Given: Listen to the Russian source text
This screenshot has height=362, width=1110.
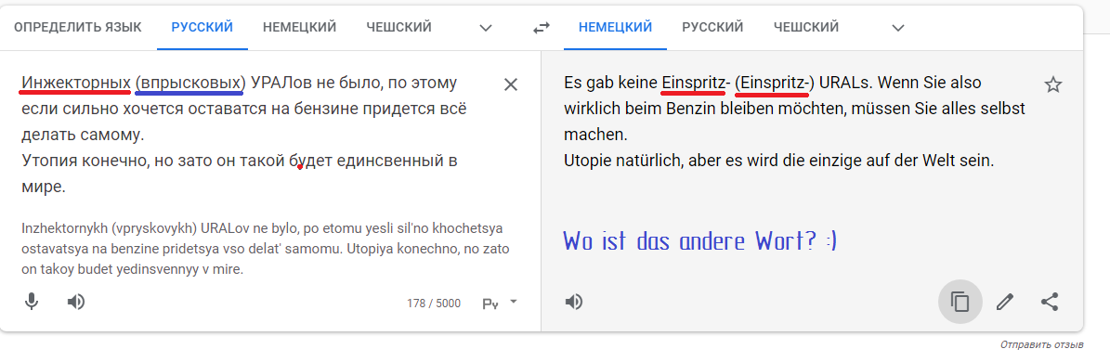Looking at the screenshot, I should (76, 302).
